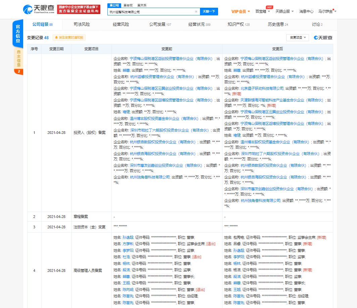This screenshot has width=357, height=308.
Task: Click the 天眼查 logo in header
Action: coord(39,9)
